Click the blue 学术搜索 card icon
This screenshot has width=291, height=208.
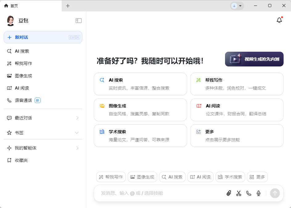(x=102, y=132)
